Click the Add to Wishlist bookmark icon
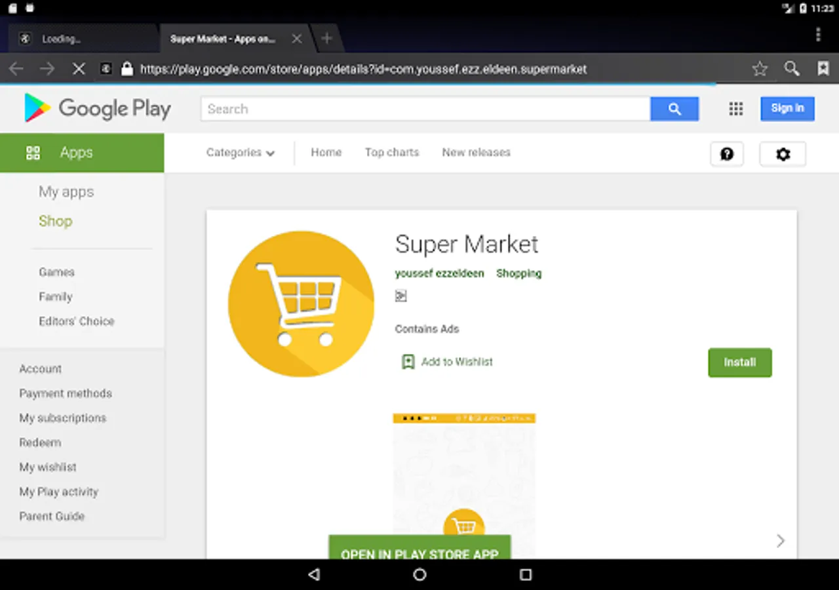Image resolution: width=839 pixels, height=590 pixels. (x=408, y=362)
